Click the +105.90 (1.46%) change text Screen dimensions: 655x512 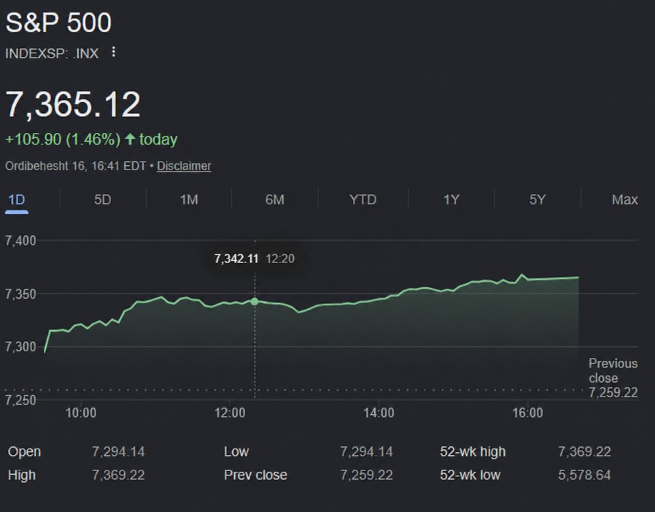pyautogui.click(x=63, y=140)
